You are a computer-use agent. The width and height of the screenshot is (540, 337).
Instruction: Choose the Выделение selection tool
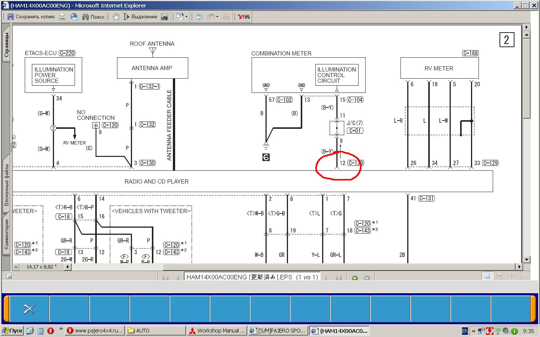pyautogui.click(x=140, y=16)
